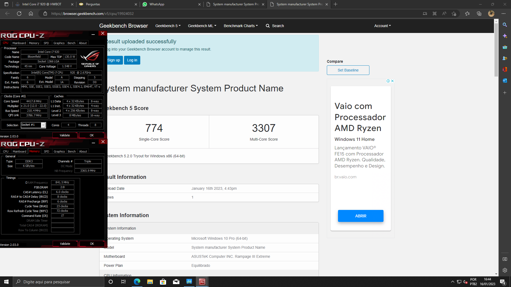Open the sidebar tools briefcase icon
The image size is (511, 287).
click(505, 47)
